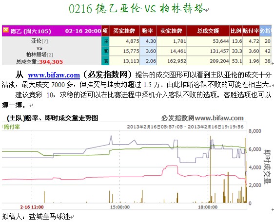Click the away odds value 2.06
Screen dimensions: 274x222
151,61
